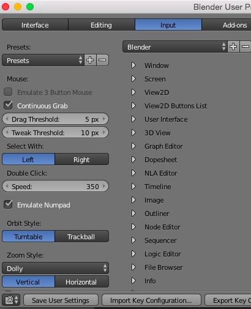Select the Input tab
The image size is (251, 309).
[168, 24]
